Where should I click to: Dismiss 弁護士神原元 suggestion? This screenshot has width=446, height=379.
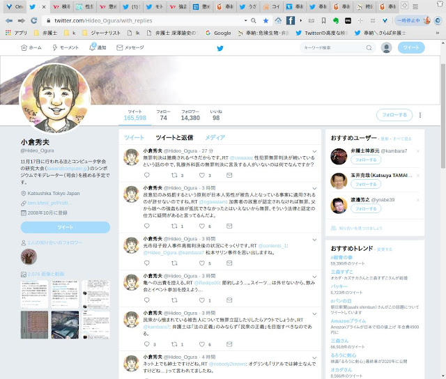pyautogui.click(x=418, y=151)
